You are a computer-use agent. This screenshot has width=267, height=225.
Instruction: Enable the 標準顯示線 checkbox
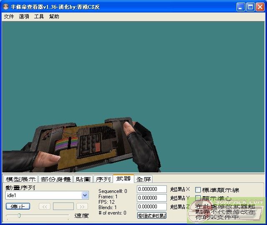pyautogui.click(x=198, y=190)
